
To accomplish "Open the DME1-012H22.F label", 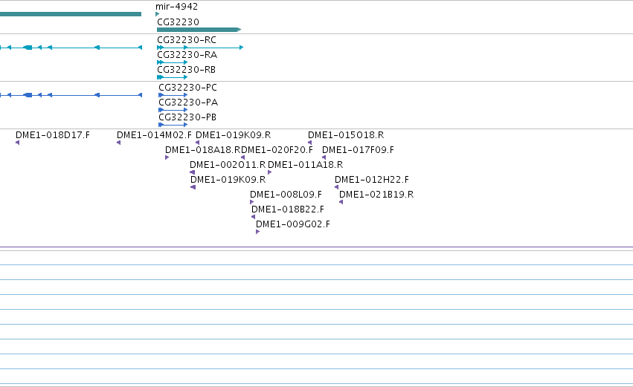I will click(372, 180).
